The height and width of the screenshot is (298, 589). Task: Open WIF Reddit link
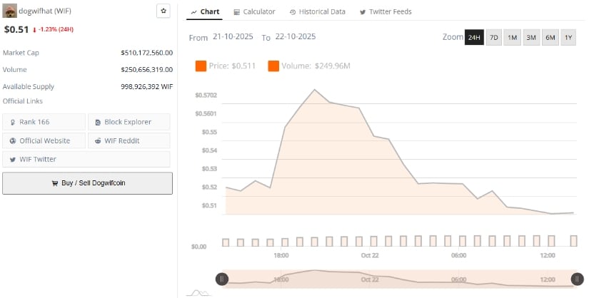pos(129,140)
